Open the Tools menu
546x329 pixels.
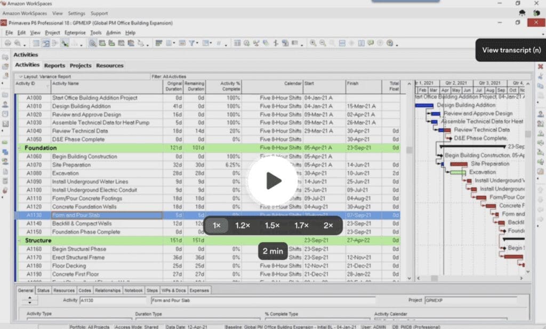(x=96, y=32)
